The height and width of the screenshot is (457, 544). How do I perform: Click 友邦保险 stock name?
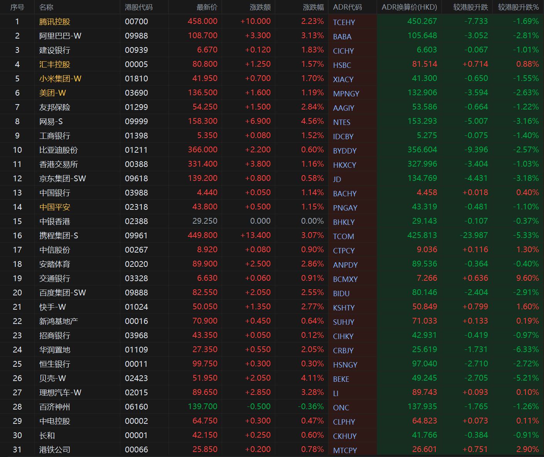55,107
